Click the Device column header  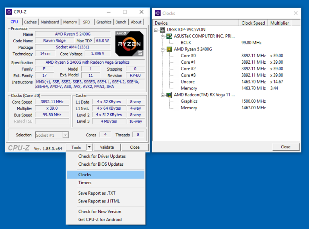tap(196, 23)
